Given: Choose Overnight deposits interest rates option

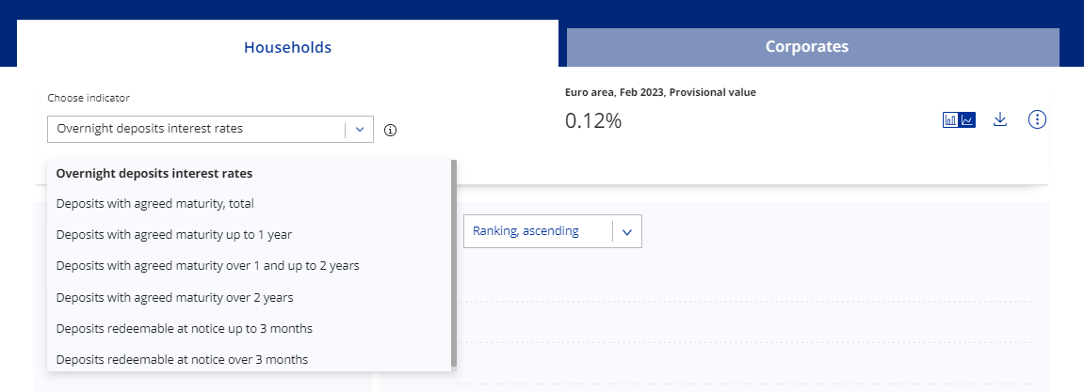Looking at the screenshot, I should tap(154, 173).
